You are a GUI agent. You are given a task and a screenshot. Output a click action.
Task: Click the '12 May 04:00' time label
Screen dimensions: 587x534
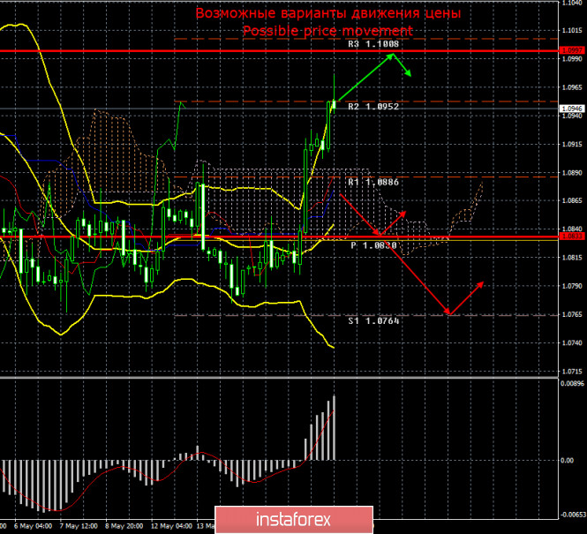coord(171,526)
